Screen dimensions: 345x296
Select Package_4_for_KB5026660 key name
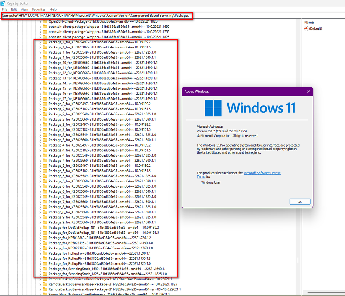[102, 161]
